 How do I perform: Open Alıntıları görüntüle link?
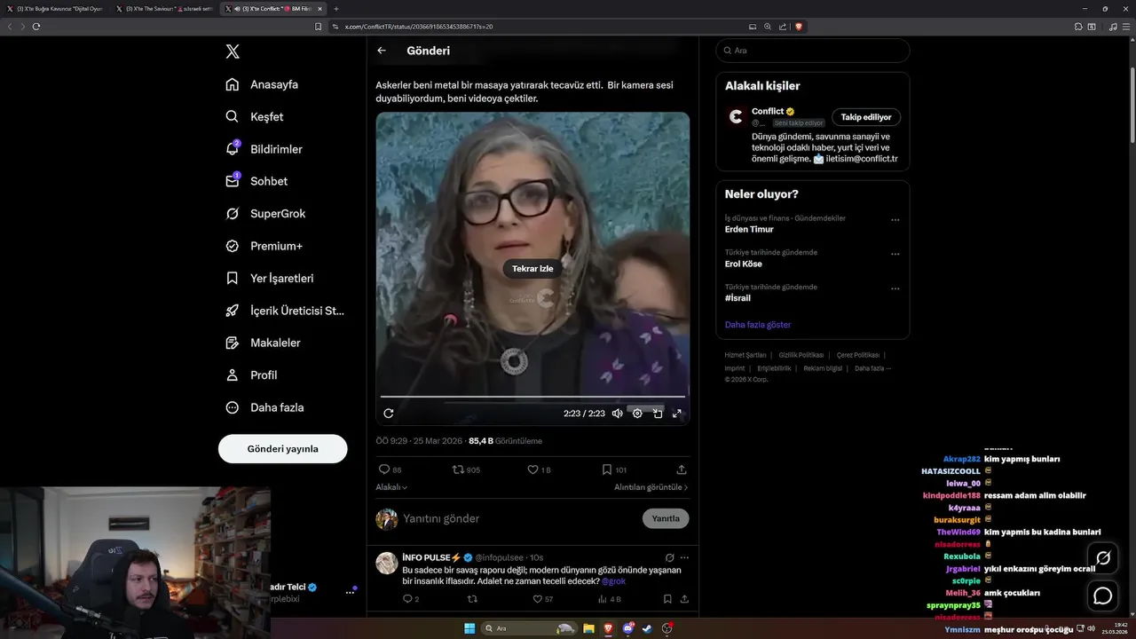pyautogui.click(x=651, y=487)
